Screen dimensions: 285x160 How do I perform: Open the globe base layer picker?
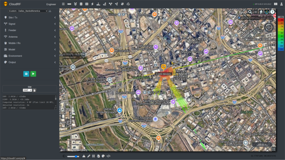click(267, 12)
